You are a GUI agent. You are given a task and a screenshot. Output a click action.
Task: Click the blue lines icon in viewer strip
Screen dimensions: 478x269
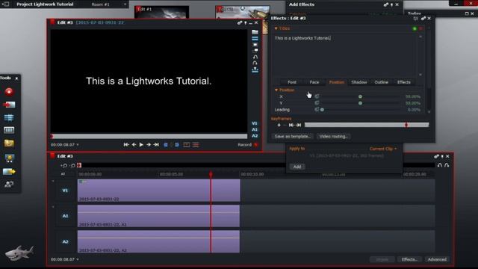[255, 38]
